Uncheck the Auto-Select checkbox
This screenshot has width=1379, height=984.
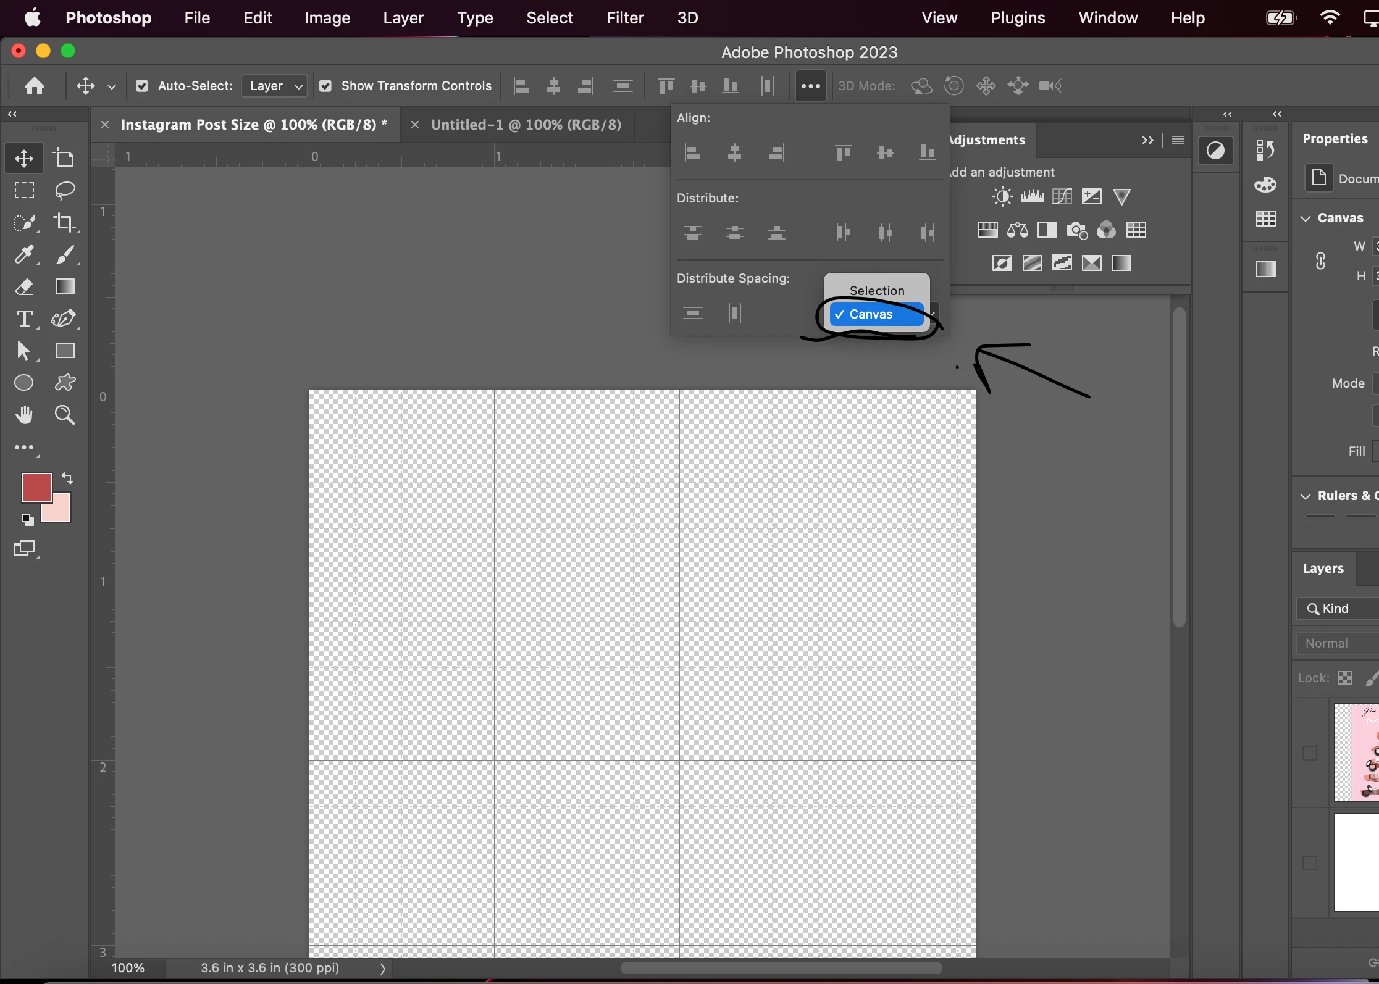(142, 86)
